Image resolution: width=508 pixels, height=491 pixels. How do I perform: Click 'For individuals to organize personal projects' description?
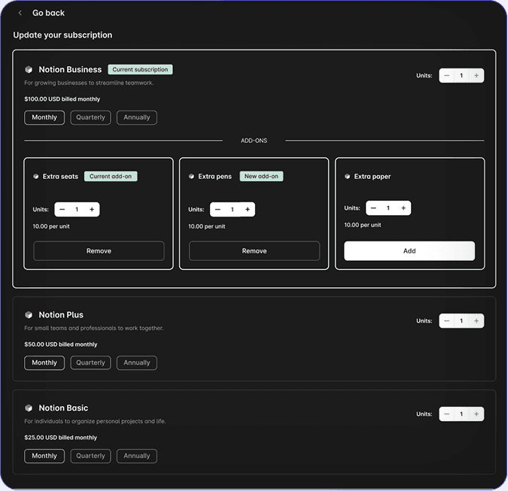(95, 421)
